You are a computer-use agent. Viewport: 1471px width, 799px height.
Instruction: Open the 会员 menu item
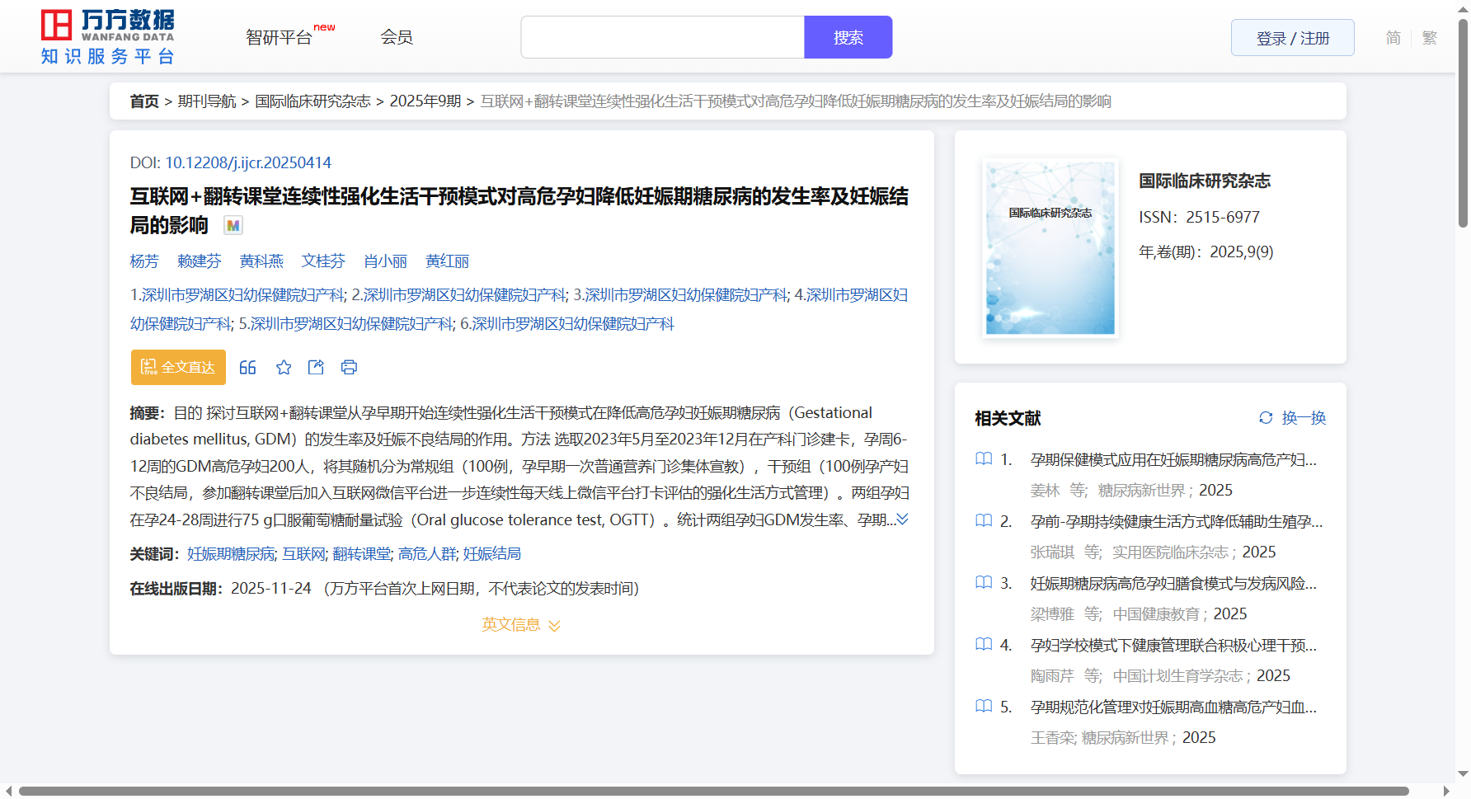[x=397, y=37]
